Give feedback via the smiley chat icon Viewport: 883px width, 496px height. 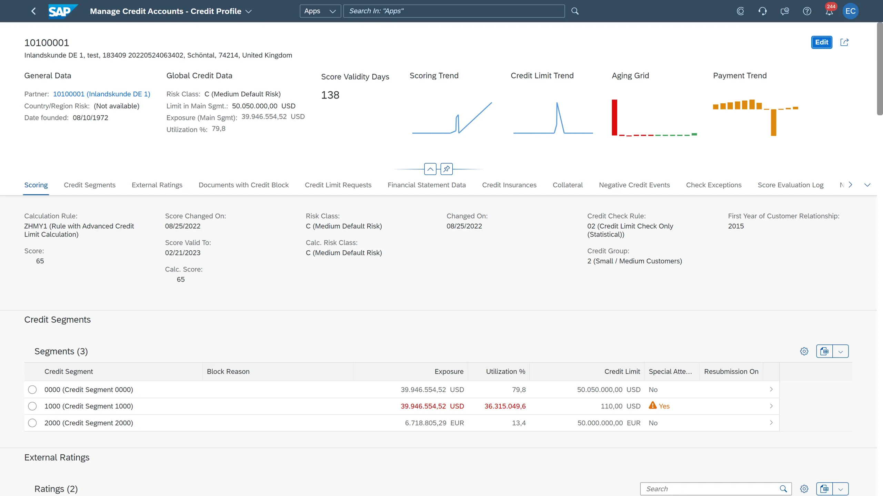[x=785, y=11]
